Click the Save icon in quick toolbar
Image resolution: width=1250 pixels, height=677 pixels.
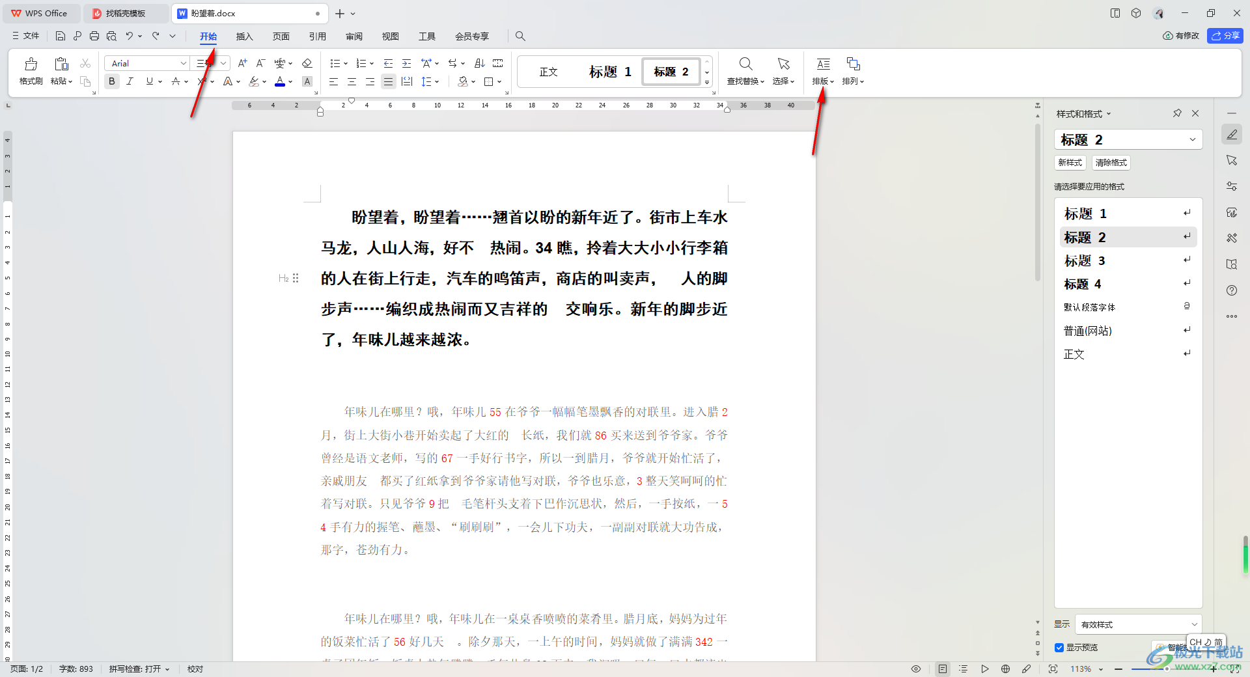pyautogui.click(x=61, y=36)
